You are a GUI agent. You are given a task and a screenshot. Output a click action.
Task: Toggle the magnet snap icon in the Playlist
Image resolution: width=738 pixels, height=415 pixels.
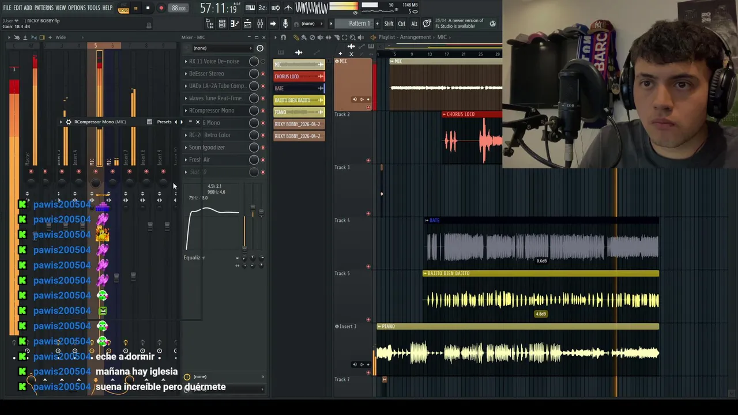pyautogui.click(x=283, y=37)
